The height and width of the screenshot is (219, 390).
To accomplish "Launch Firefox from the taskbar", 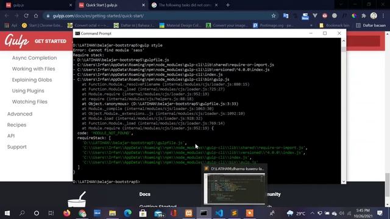I will [x=66, y=213].
